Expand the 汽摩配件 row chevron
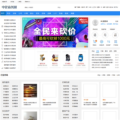The image size is (120, 120). tap(19, 68)
